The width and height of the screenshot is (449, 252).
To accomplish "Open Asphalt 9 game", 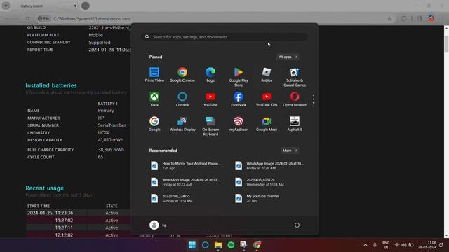I will (x=295, y=124).
